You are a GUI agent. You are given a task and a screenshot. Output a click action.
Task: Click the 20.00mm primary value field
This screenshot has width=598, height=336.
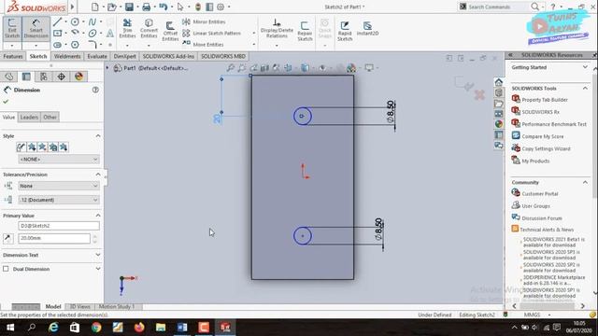pos(54,238)
